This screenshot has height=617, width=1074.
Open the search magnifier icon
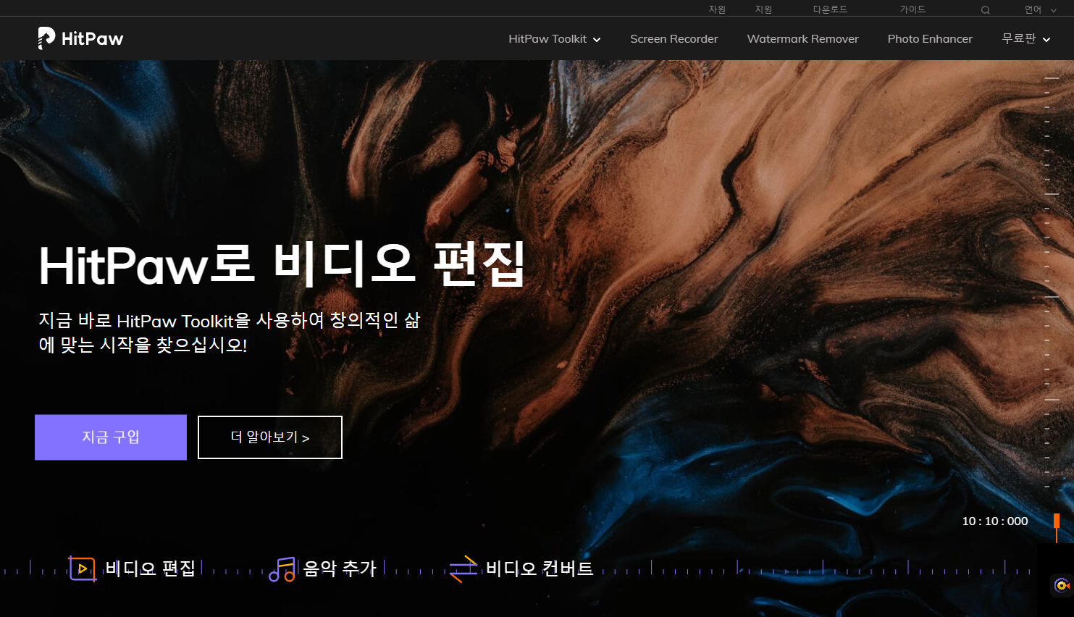[x=985, y=10]
